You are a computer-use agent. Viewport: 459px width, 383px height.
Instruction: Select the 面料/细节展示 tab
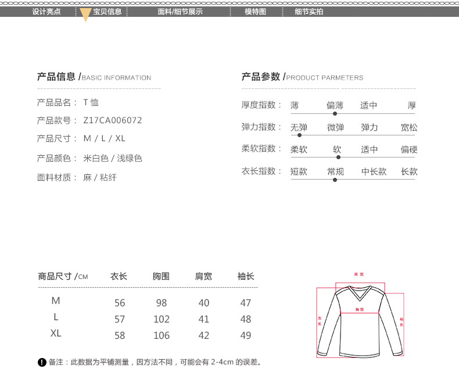point(180,12)
